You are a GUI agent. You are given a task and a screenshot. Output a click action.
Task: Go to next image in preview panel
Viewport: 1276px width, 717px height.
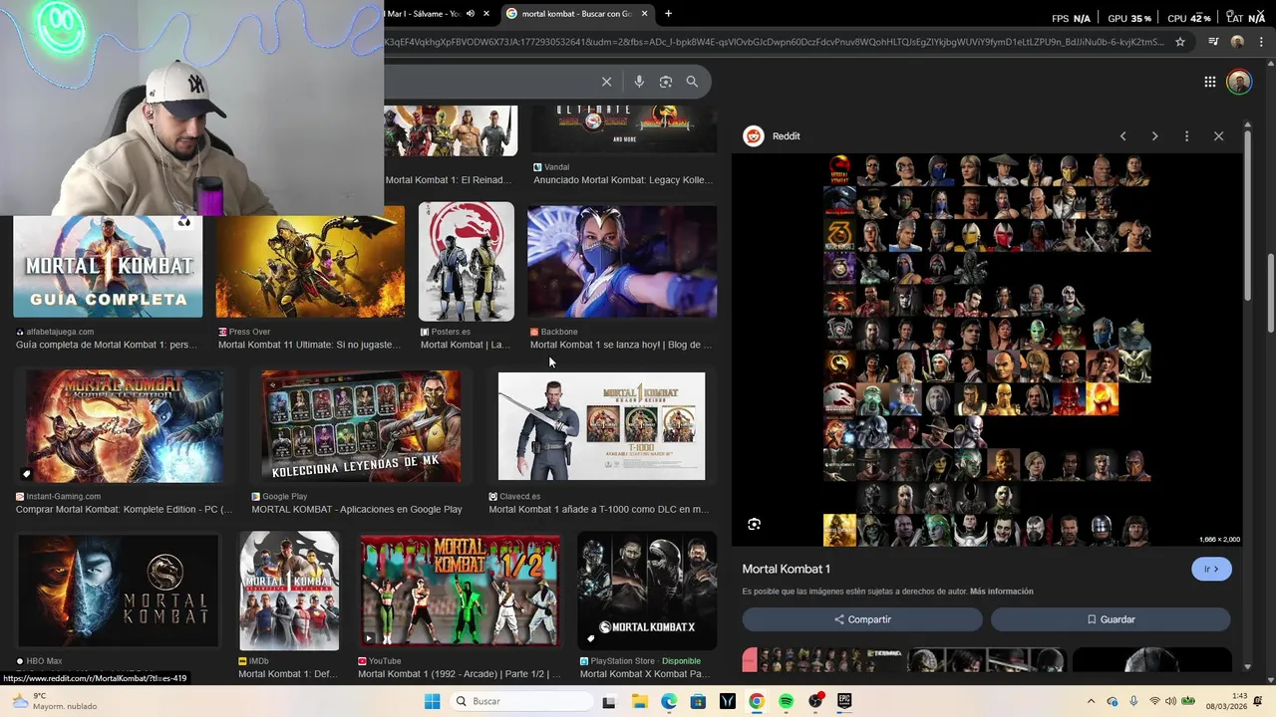click(x=1154, y=136)
